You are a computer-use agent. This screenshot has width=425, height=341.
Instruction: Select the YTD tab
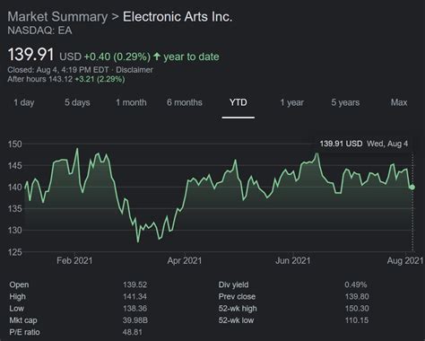pos(239,102)
